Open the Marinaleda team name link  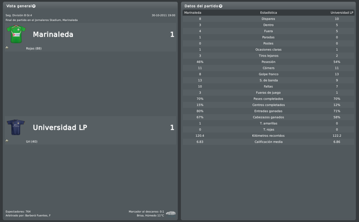click(53, 35)
